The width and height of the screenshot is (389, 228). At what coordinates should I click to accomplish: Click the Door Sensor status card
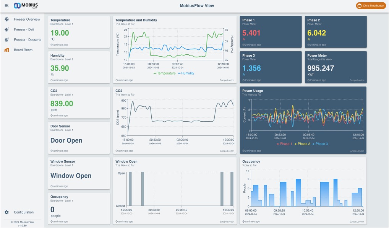click(79, 138)
